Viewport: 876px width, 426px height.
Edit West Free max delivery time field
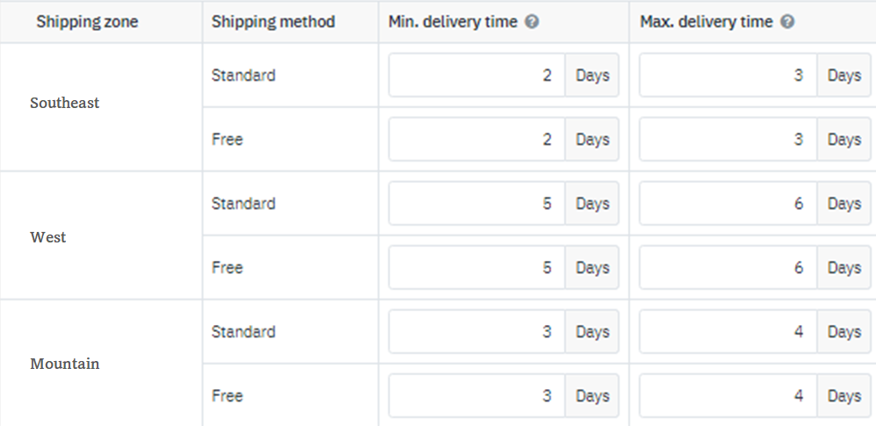coord(728,268)
